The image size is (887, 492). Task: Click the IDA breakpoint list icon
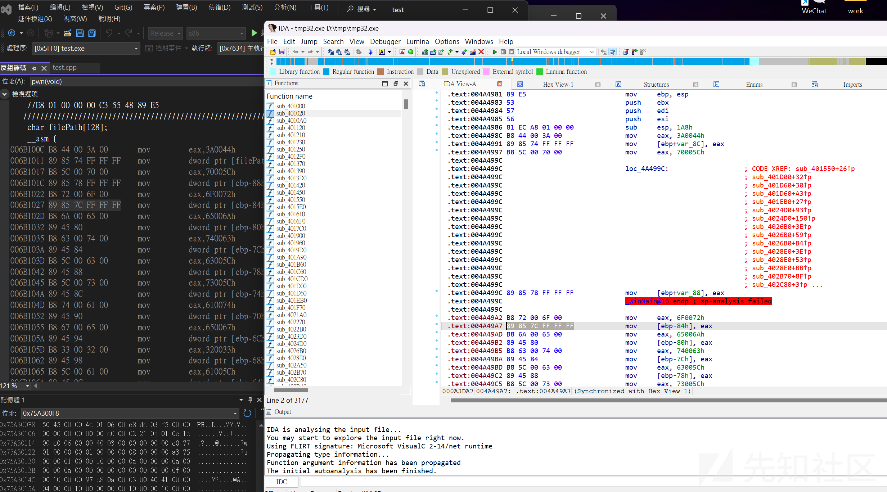pyautogui.click(x=626, y=52)
